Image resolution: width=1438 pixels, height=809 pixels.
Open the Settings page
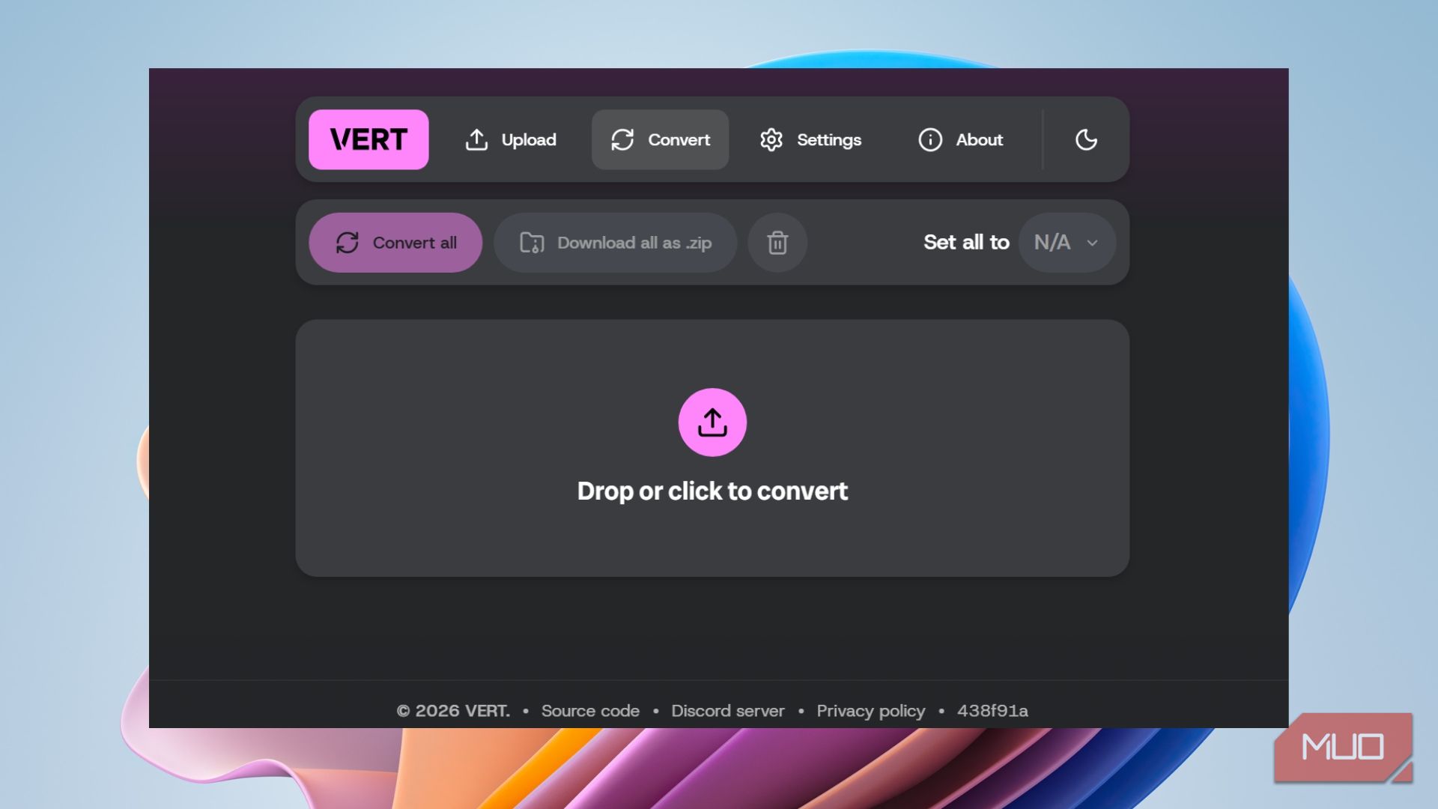[810, 139]
